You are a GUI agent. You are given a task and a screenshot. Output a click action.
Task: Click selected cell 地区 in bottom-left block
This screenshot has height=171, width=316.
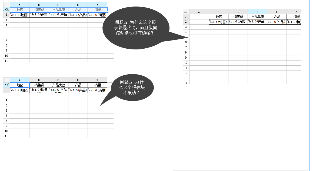coord(19,85)
